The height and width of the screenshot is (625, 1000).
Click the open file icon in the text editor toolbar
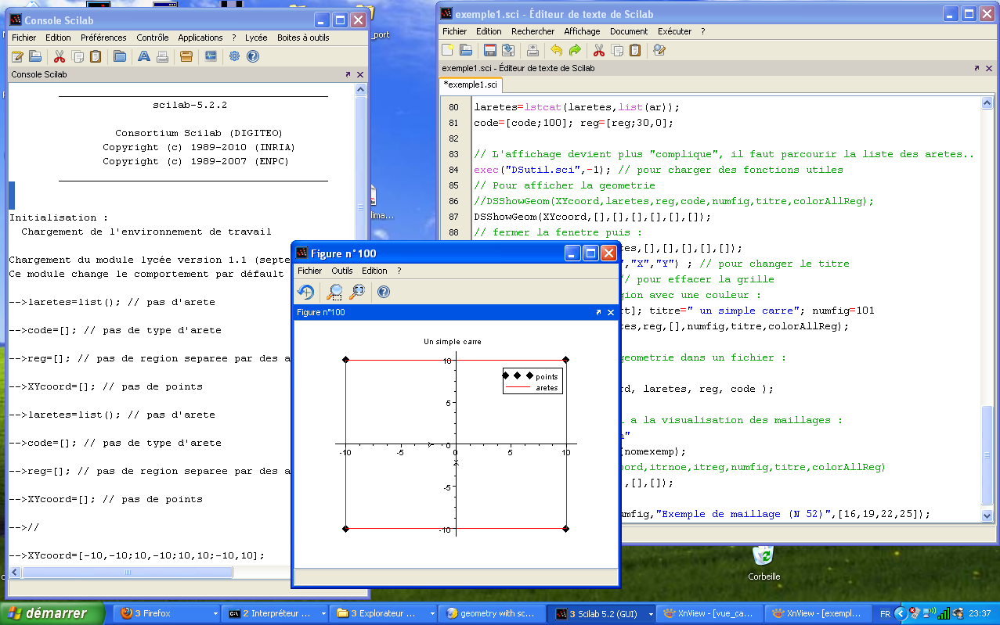pos(466,50)
